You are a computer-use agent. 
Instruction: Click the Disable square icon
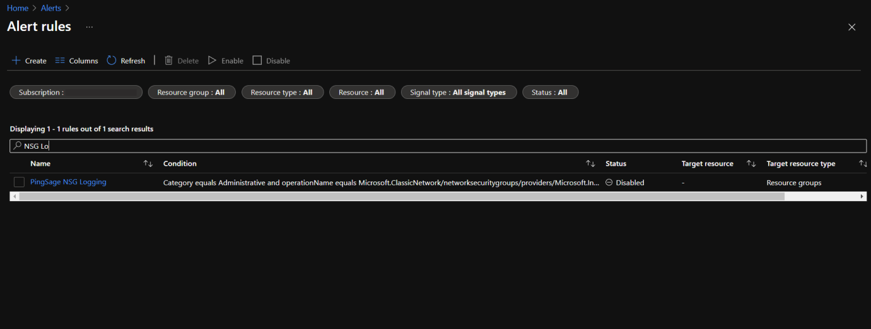[x=257, y=61]
